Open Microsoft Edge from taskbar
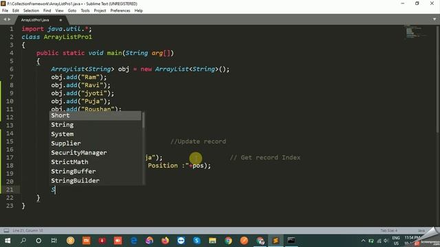Viewport: 440px width, 247px height. click(134, 241)
